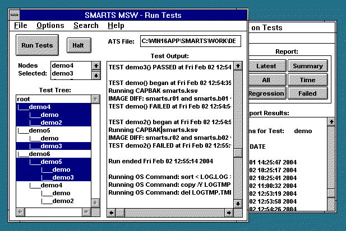Click Test Output scroll down arrow
Image resolution: width=346 pixels, height=231 pixels.
coord(237,202)
